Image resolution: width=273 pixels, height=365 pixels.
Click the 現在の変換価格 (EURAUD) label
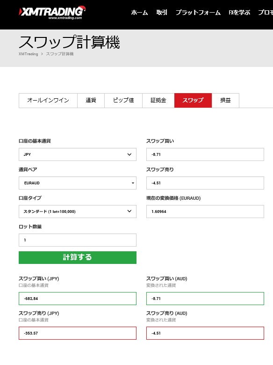[x=173, y=198]
